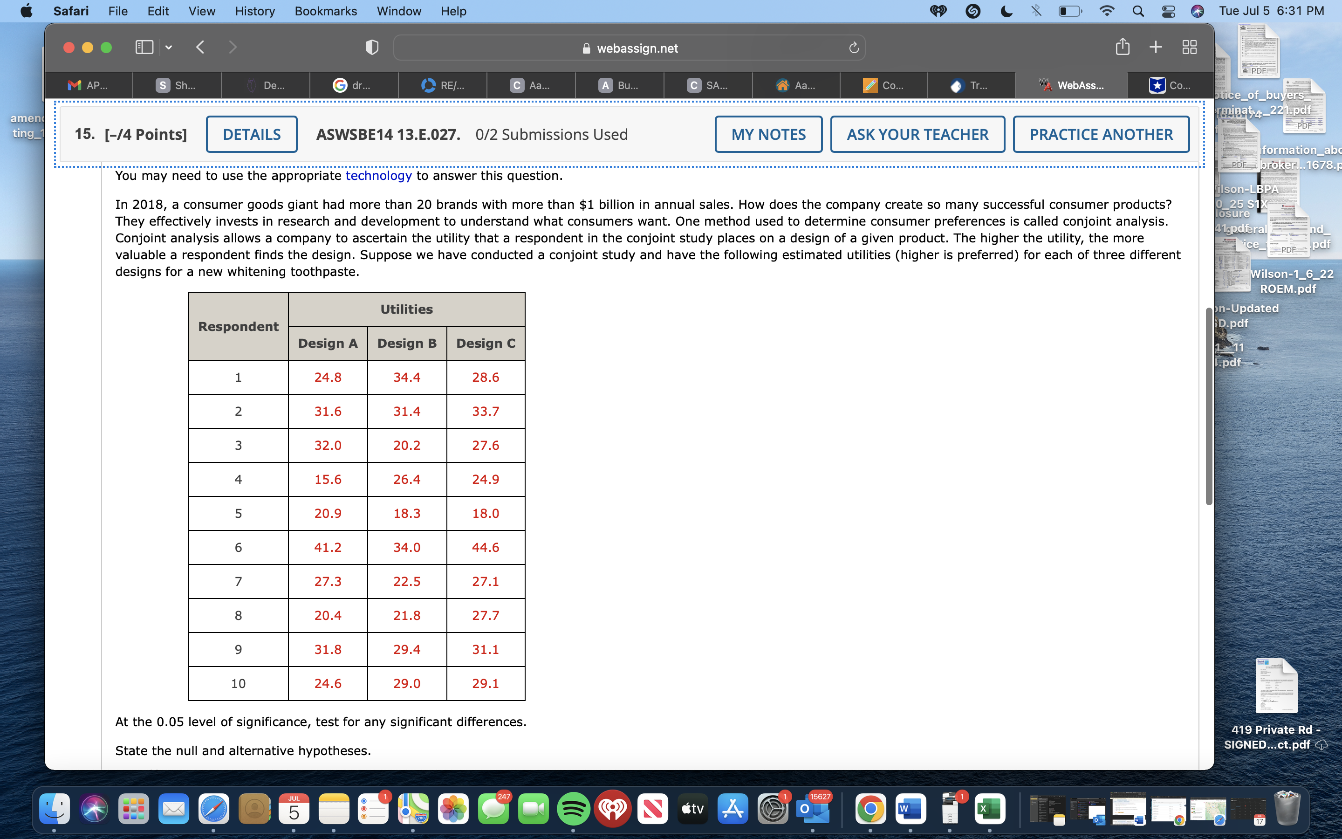Switch to the Gmail AP... tab

(89, 85)
